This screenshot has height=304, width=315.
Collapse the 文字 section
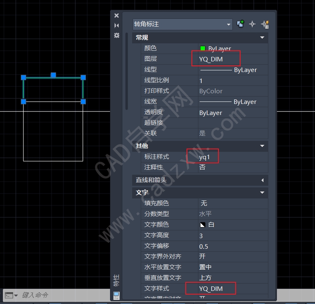point(262,192)
